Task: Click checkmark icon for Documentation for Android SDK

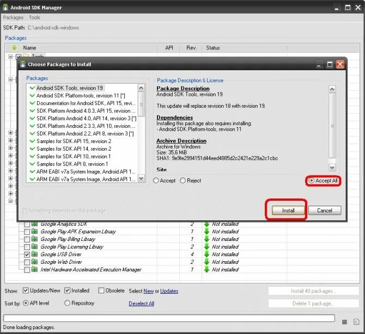Action: [x=32, y=103]
